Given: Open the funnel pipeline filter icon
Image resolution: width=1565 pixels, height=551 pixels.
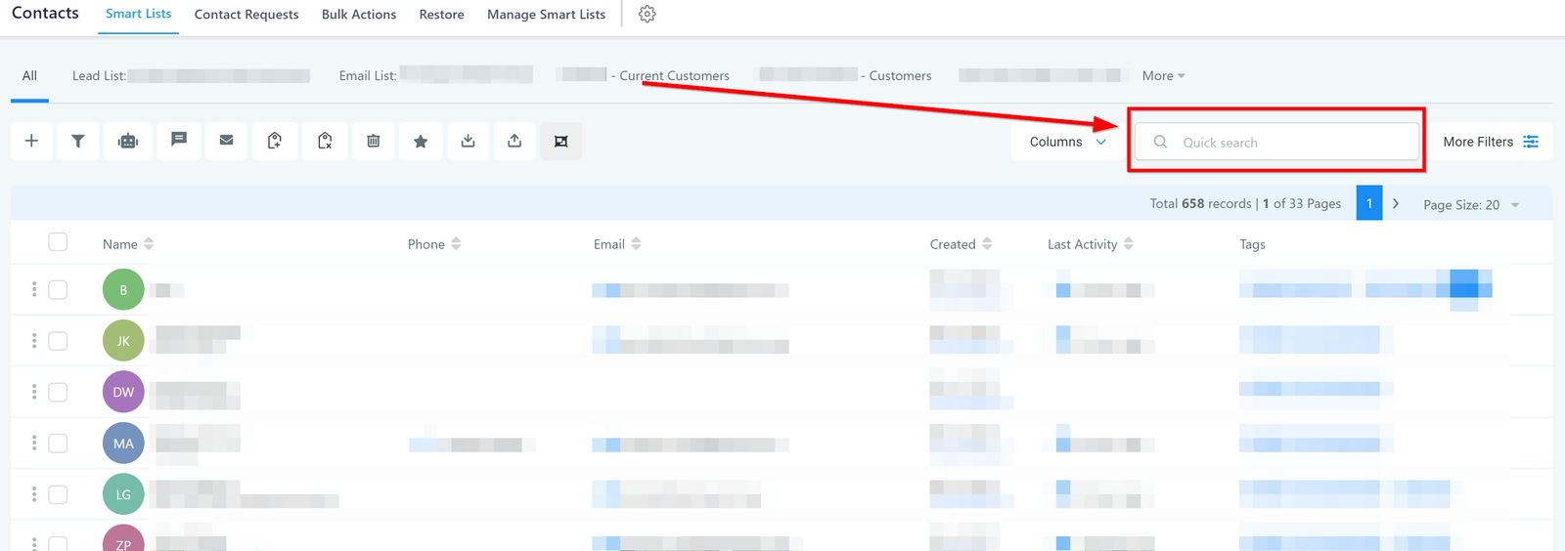Looking at the screenshot, I should 78,141.
